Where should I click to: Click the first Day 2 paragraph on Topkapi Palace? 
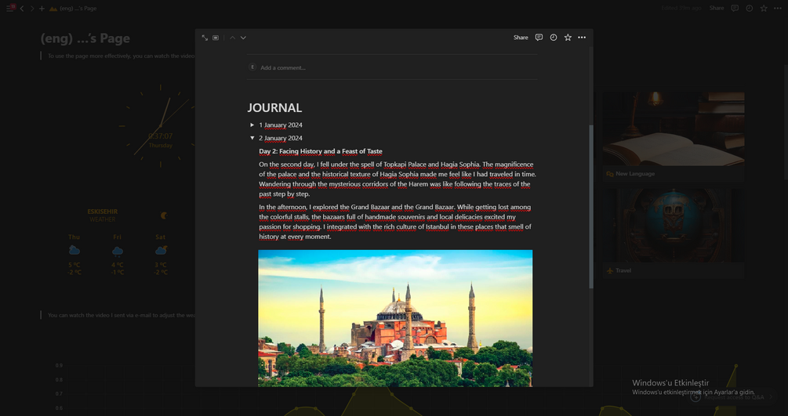pos(398,179)
